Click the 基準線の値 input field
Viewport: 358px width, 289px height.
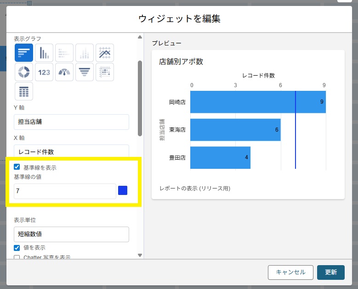click(65, 191)
